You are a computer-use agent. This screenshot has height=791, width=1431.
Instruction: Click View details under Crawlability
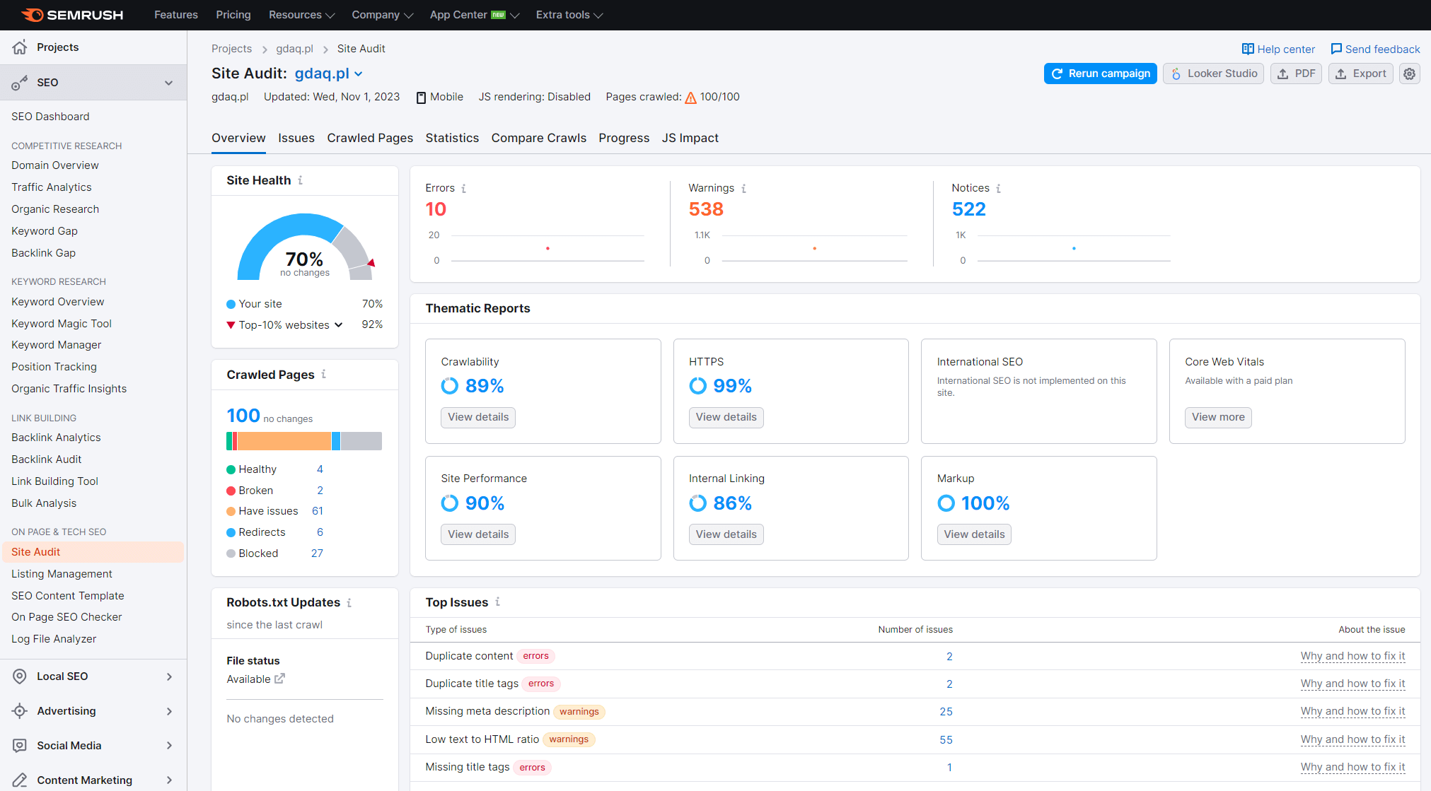coord(478,417)
